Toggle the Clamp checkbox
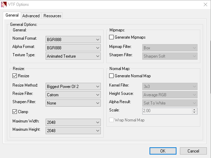The width and height of the screenshot is (211, 158). tap(15, 111)
